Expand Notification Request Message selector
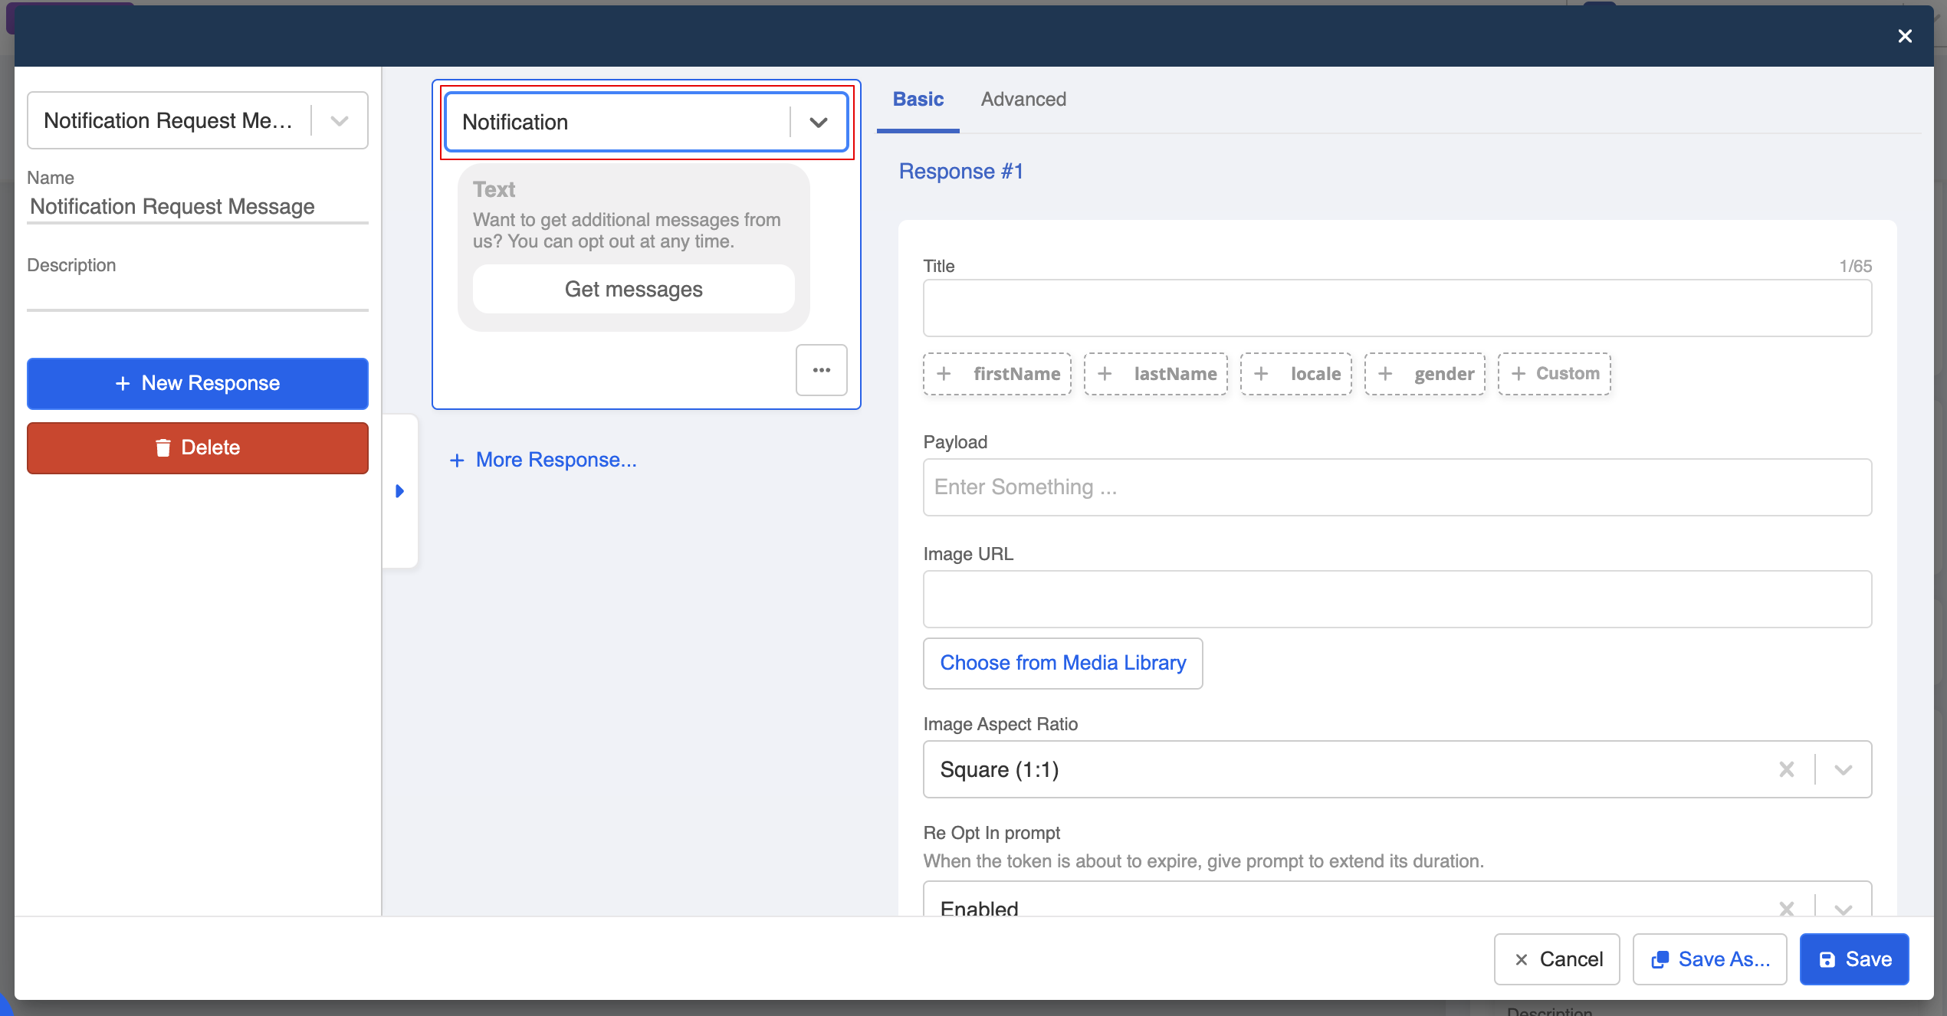The image size is (1947, 1016). pyautogui.click(x=339, y=120)
